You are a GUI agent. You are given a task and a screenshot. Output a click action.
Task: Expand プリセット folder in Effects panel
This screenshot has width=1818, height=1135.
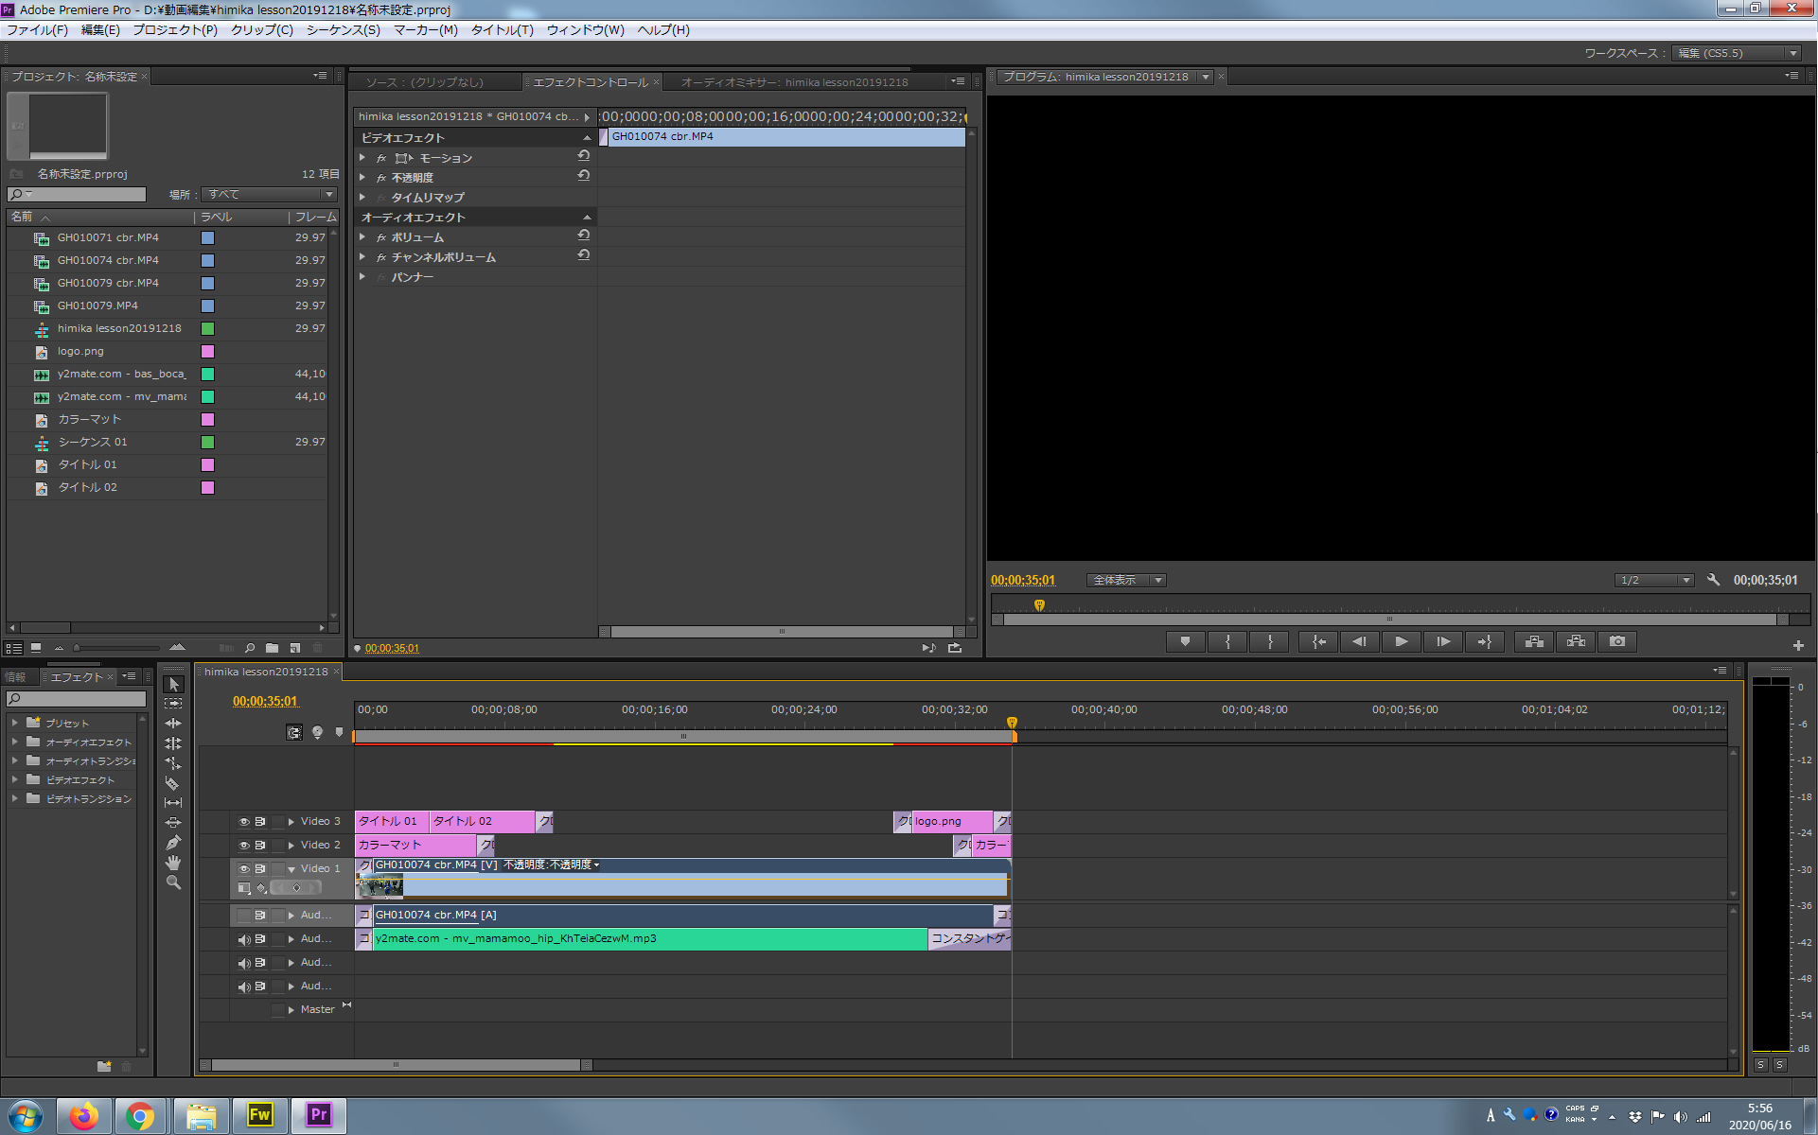[x=15, y=723]
